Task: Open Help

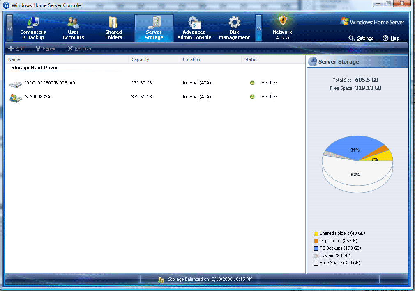Action: pyautogui.click(x=391, y=38)
